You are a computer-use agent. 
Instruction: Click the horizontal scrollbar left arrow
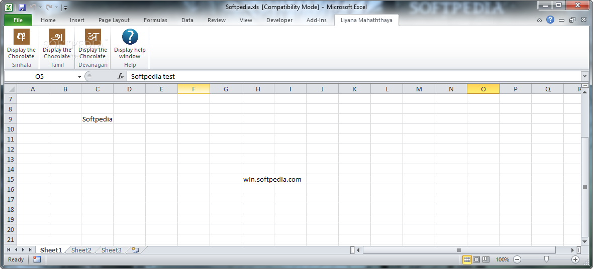(358, 250)
